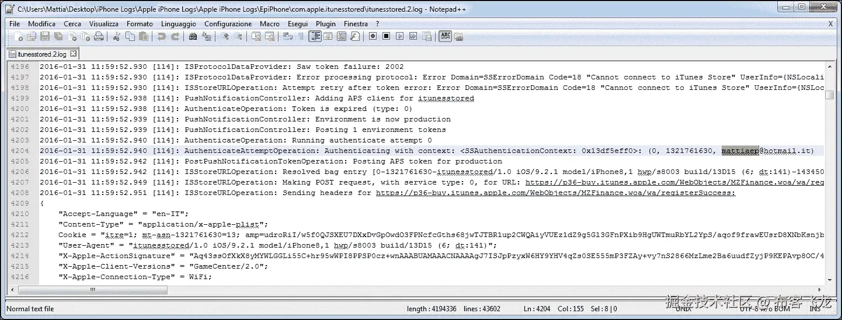Open the Finestra menu
This screenshot has height=320, width=842.
point(356,24)
